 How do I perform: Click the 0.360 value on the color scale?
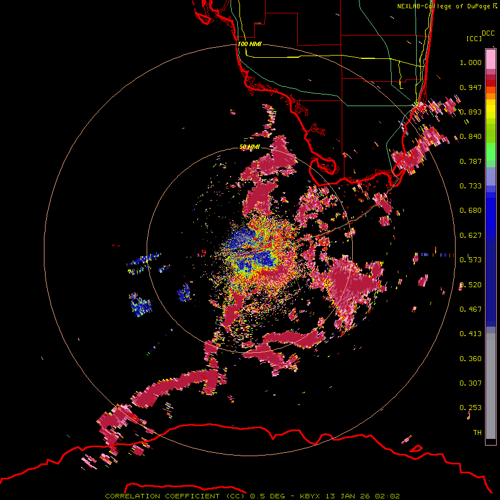pos(471,359)
